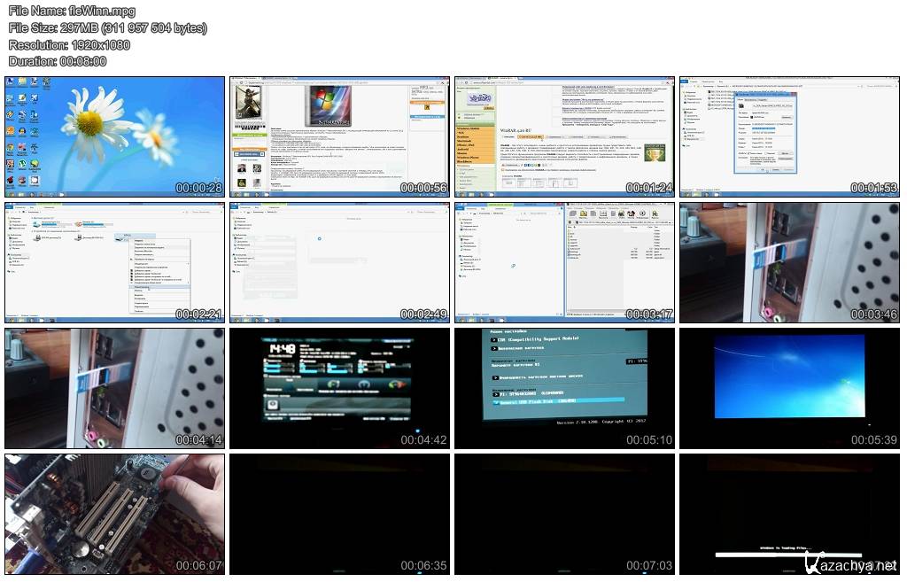
Task: Open the thumbnail timestamped 00:00:28
Action: pos(115,136)
